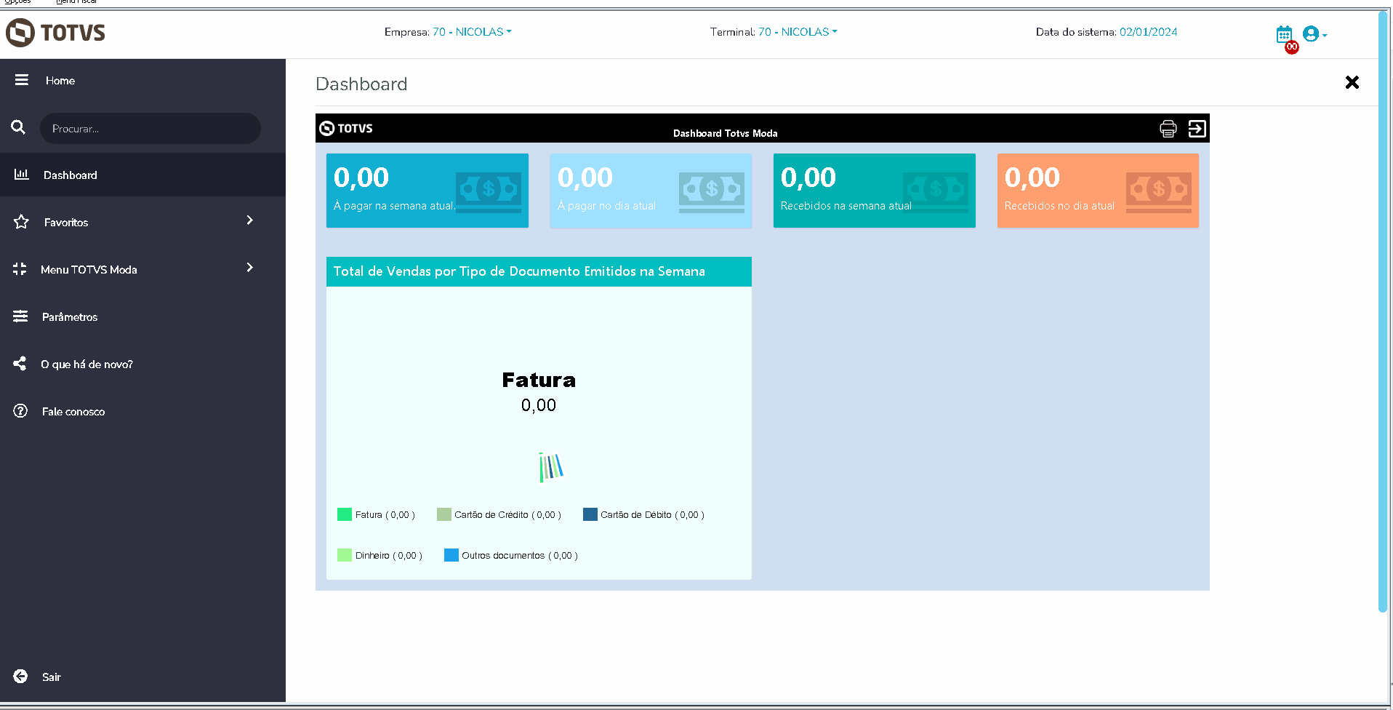Click the Dashboard bar chart icon
Viewport: 1393px width, 710px height.
(21, 174)
